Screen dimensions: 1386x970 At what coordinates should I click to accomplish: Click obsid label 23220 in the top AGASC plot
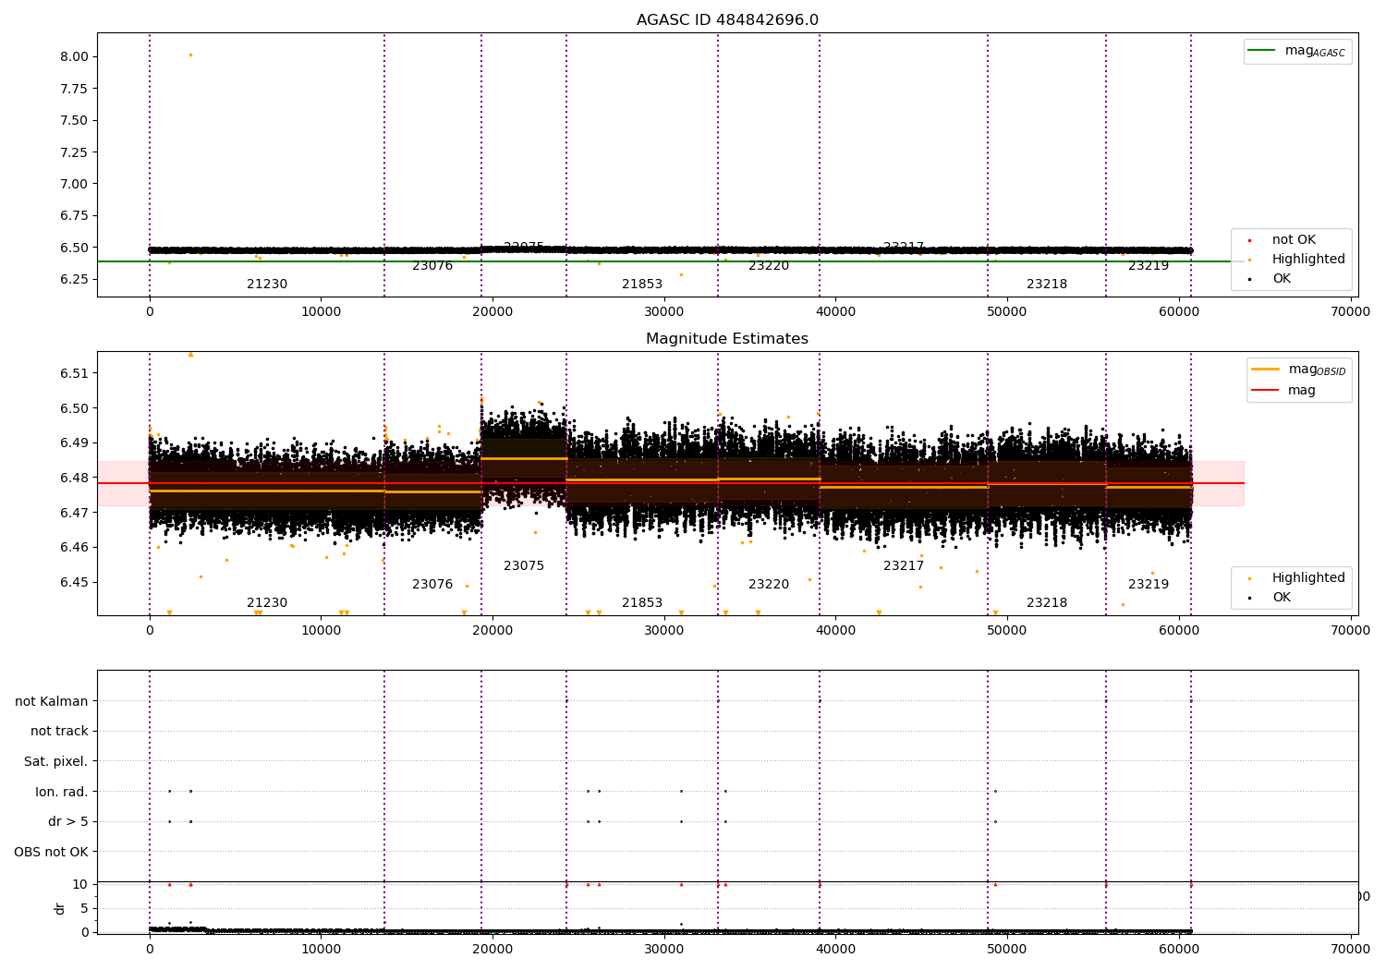[769, 266]
